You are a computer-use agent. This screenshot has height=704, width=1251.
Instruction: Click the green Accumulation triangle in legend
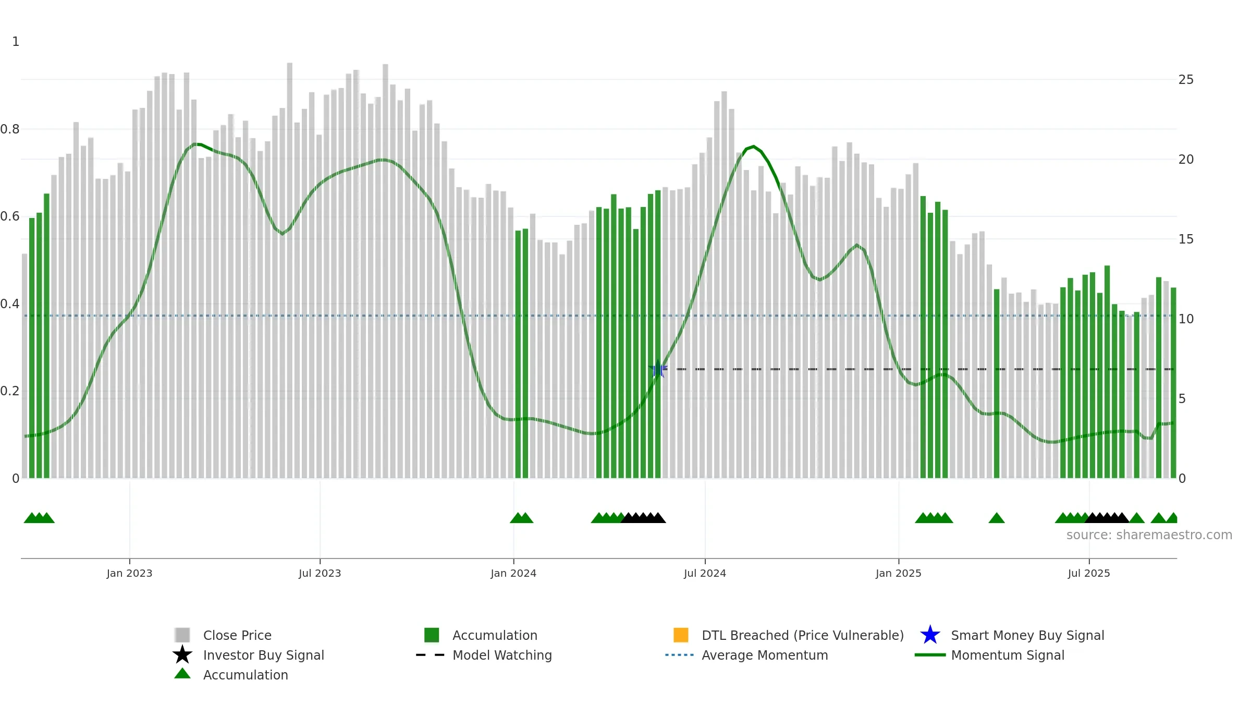pyautogui.click(x=182, y=674)
